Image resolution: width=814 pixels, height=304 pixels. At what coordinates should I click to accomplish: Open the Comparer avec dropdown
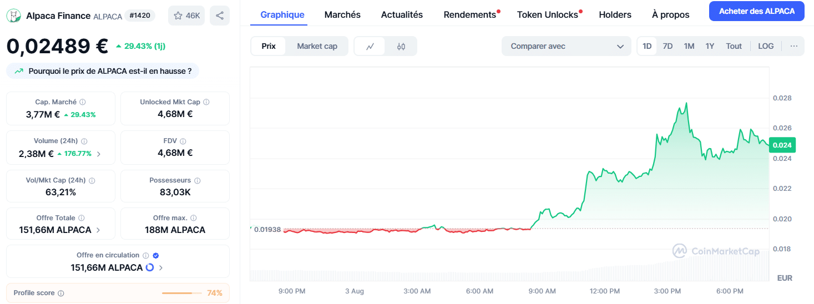566,46
